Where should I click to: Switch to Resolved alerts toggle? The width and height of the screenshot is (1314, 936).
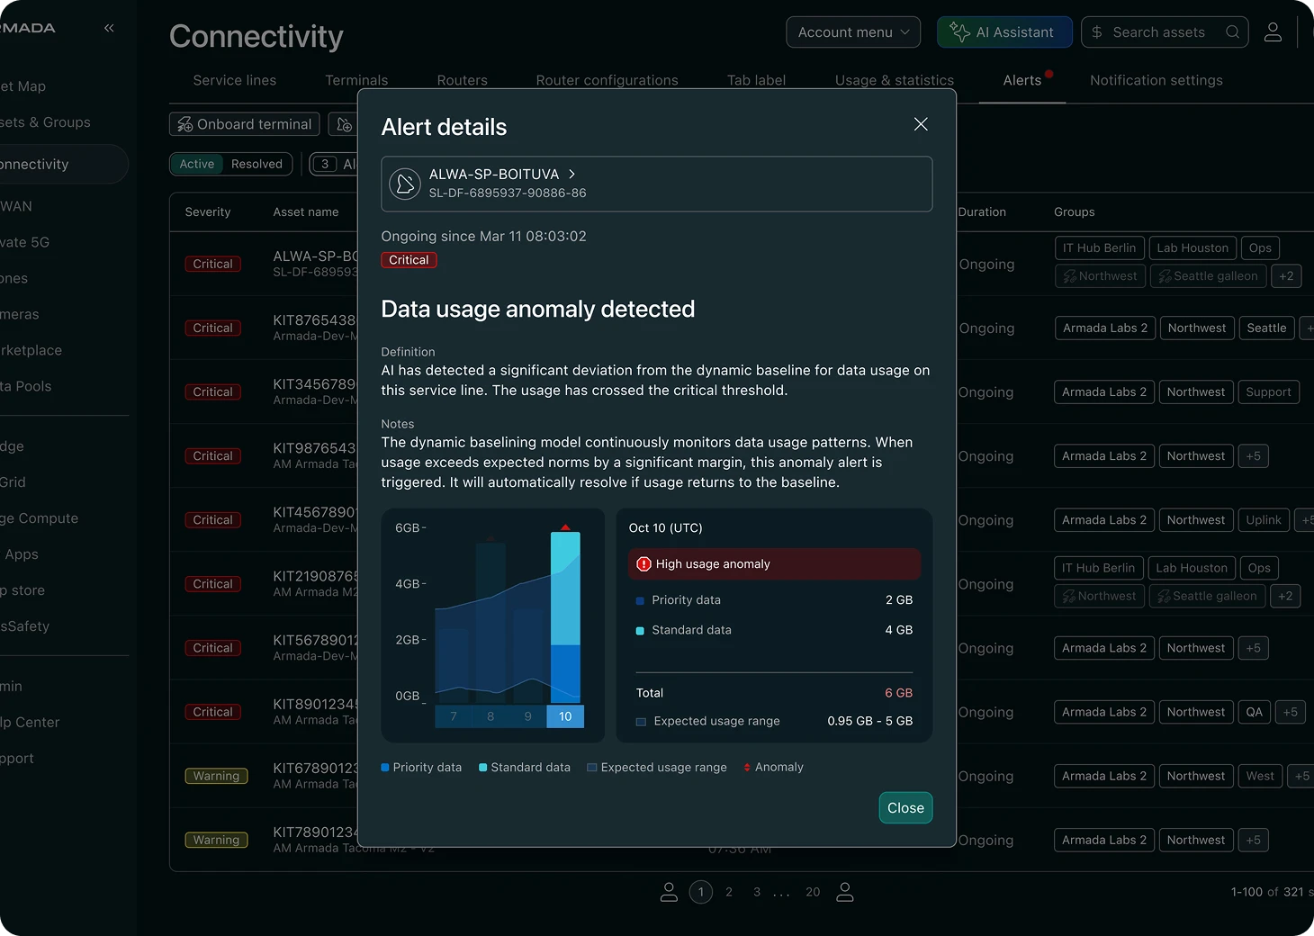click(256, 164)
